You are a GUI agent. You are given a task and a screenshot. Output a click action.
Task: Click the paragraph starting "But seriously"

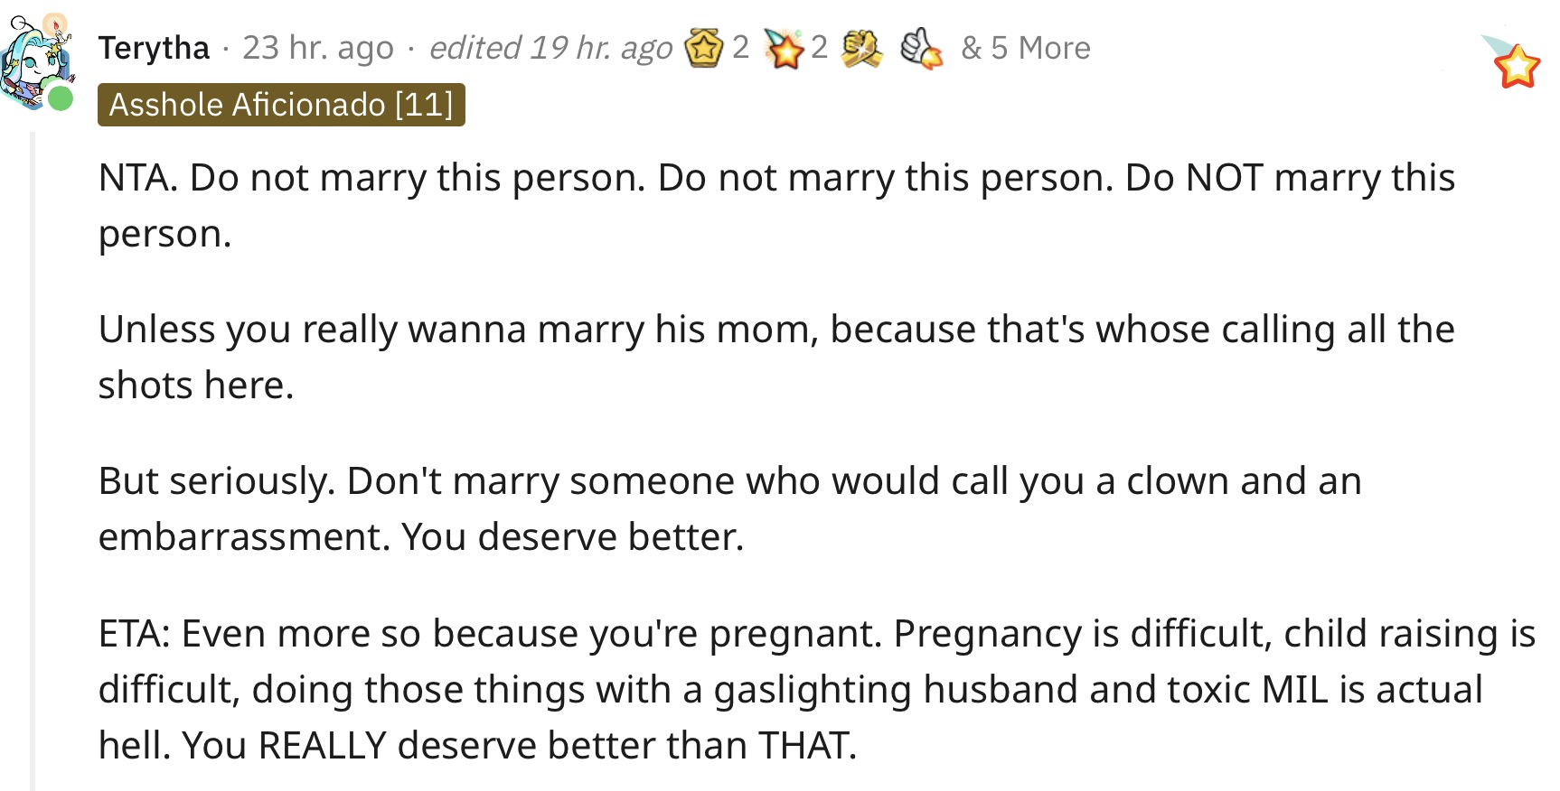click(730, 509)
